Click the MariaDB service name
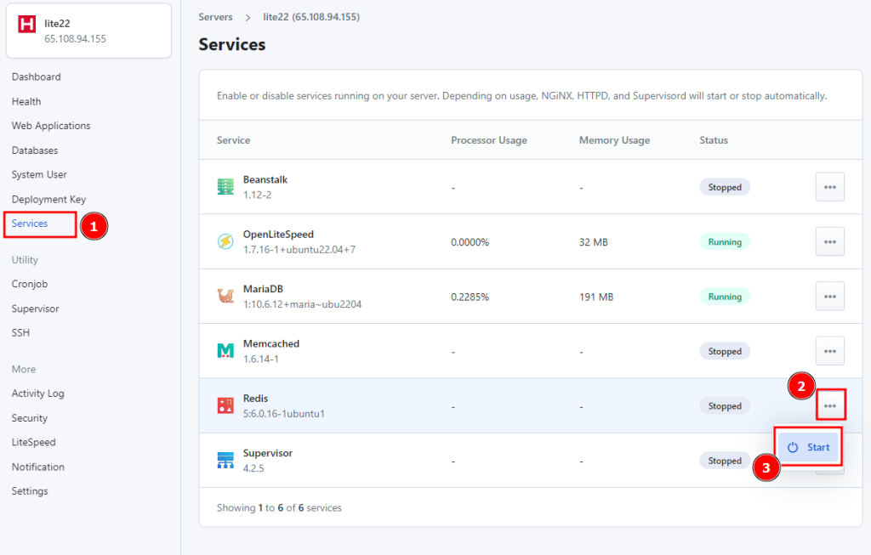Image resolution: width=871 pixels, height=555 pixels. [x=263, y=289]
